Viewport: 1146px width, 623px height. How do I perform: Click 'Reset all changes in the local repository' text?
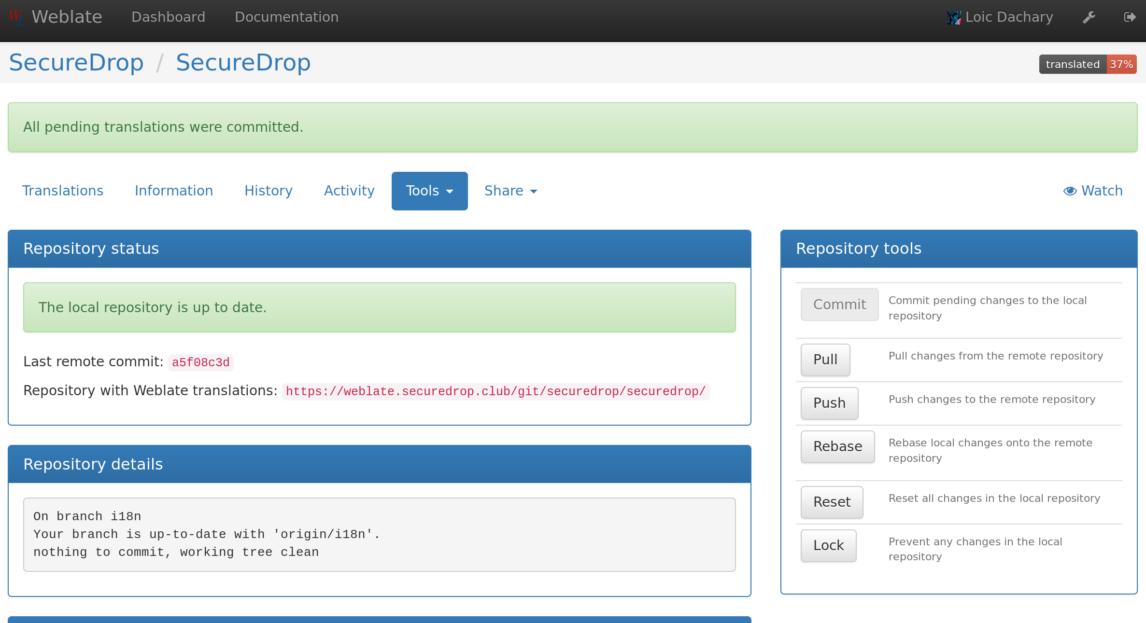pyautogui.click(x=994, y=498)
